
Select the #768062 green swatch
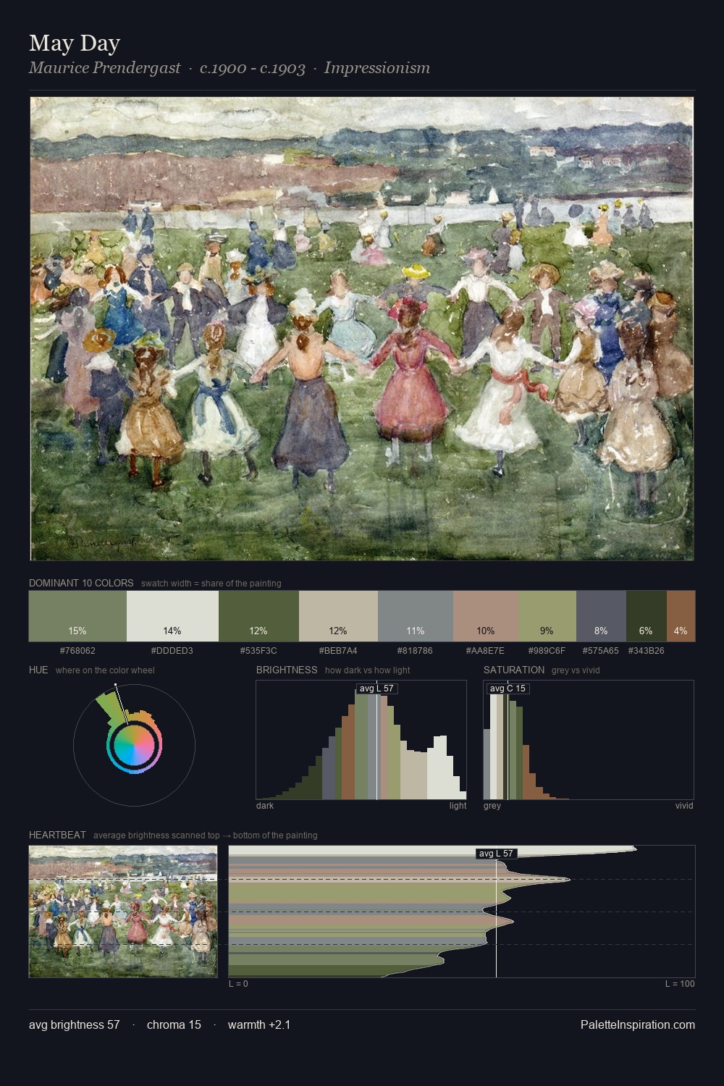click(77, 616)
